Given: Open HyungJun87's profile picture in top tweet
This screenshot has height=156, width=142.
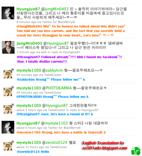Looking at the screenshot, I should point(8,13).
